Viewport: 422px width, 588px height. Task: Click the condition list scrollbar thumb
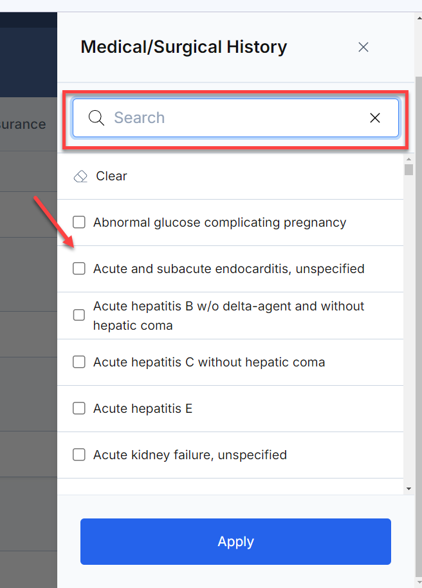tap(408, 169)
